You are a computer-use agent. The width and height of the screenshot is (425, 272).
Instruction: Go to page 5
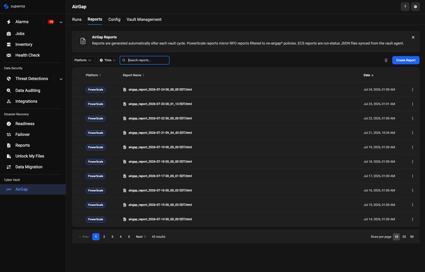(129, 237)
